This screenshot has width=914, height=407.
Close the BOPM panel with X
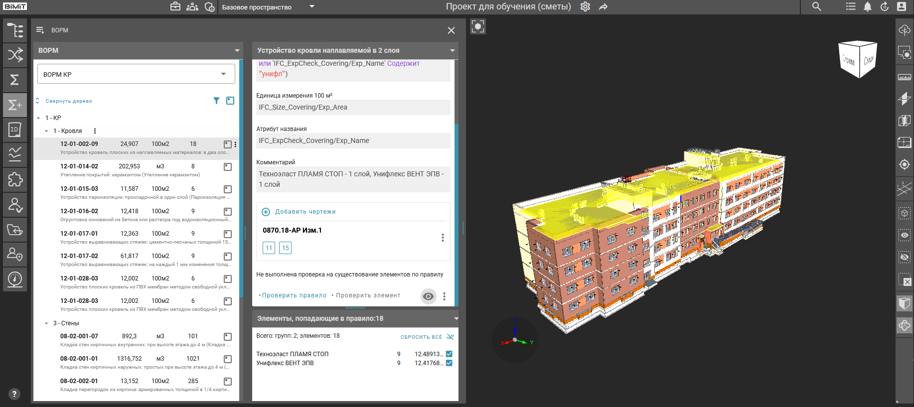point(451,30)
